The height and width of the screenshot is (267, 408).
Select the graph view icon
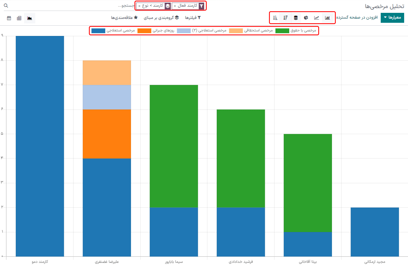coord(30,18)
